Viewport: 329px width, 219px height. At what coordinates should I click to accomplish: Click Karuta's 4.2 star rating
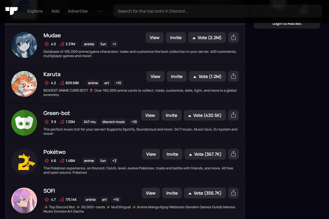click(50, 83)
